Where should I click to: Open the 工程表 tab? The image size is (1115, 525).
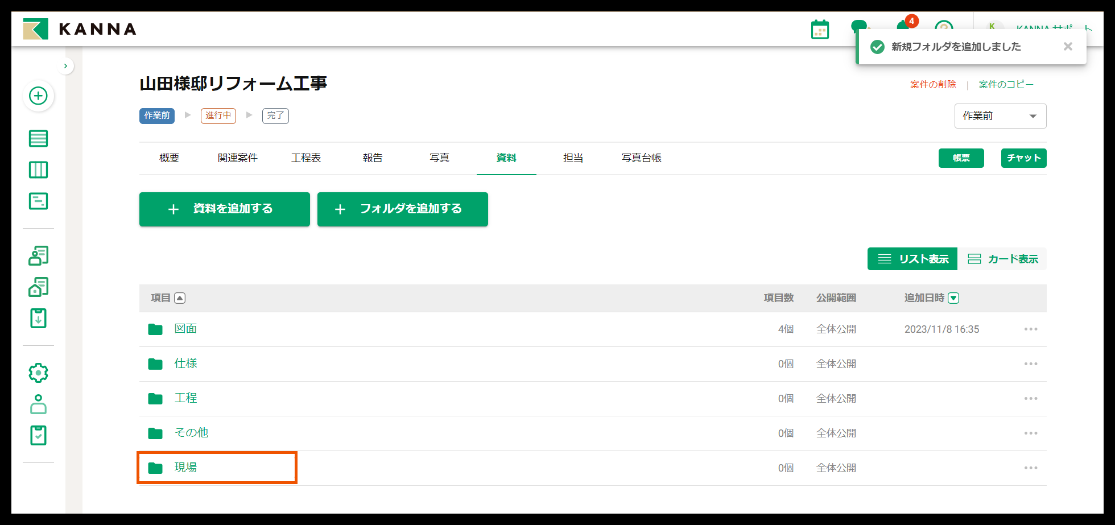306,158
